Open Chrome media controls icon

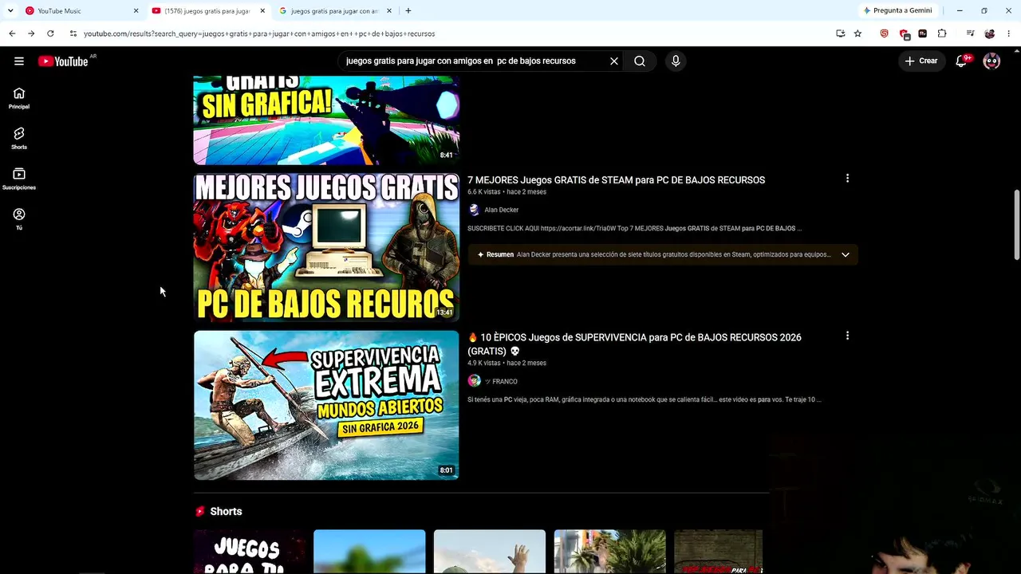pyautogui.click(x=970, y=33)
